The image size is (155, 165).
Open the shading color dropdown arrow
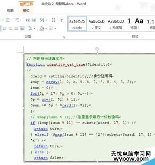click(46, 28)
